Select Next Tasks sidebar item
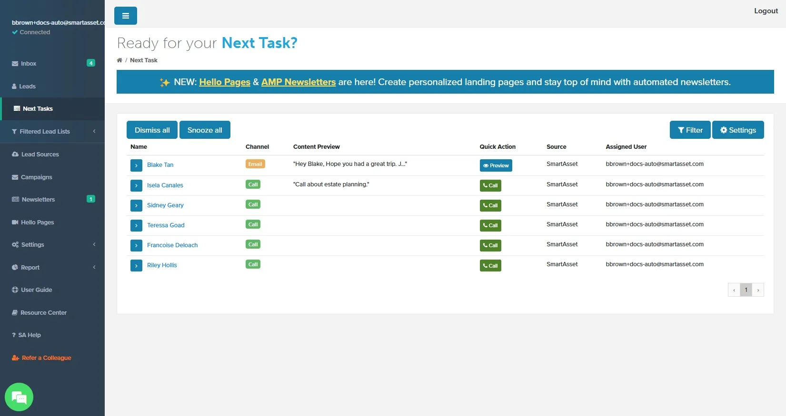The height and width of the screenshot is (416, 786). [x=52, y=109]
